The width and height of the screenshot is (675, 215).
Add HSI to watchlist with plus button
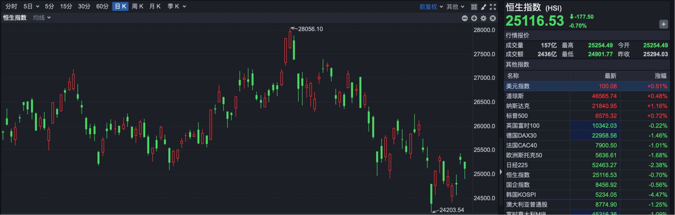663,24
